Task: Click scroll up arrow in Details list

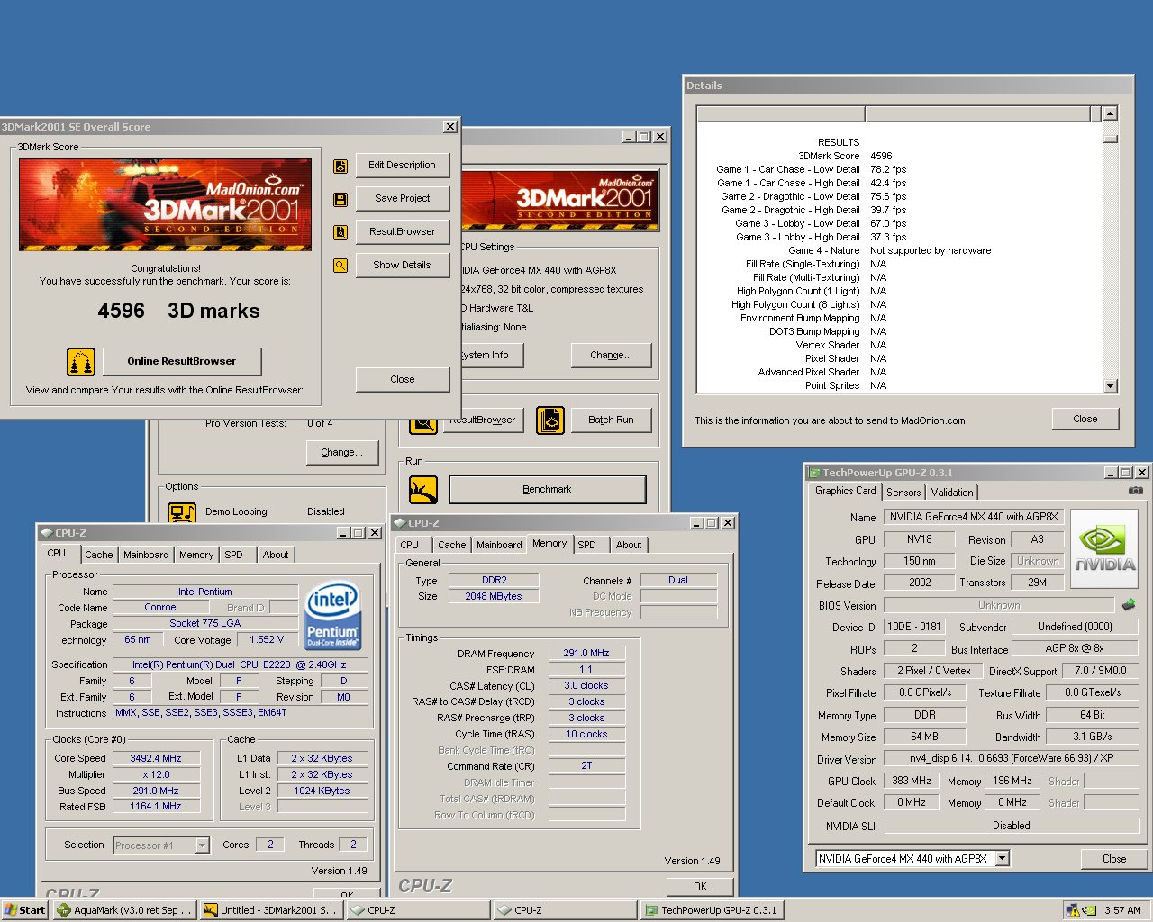Action: [1110, 114]
